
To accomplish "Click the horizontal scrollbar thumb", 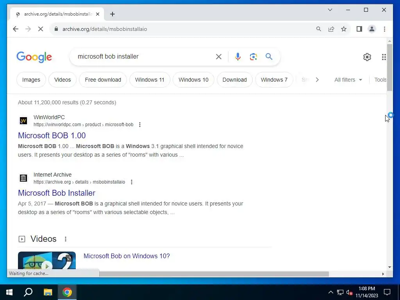I will tap(214, 274).
